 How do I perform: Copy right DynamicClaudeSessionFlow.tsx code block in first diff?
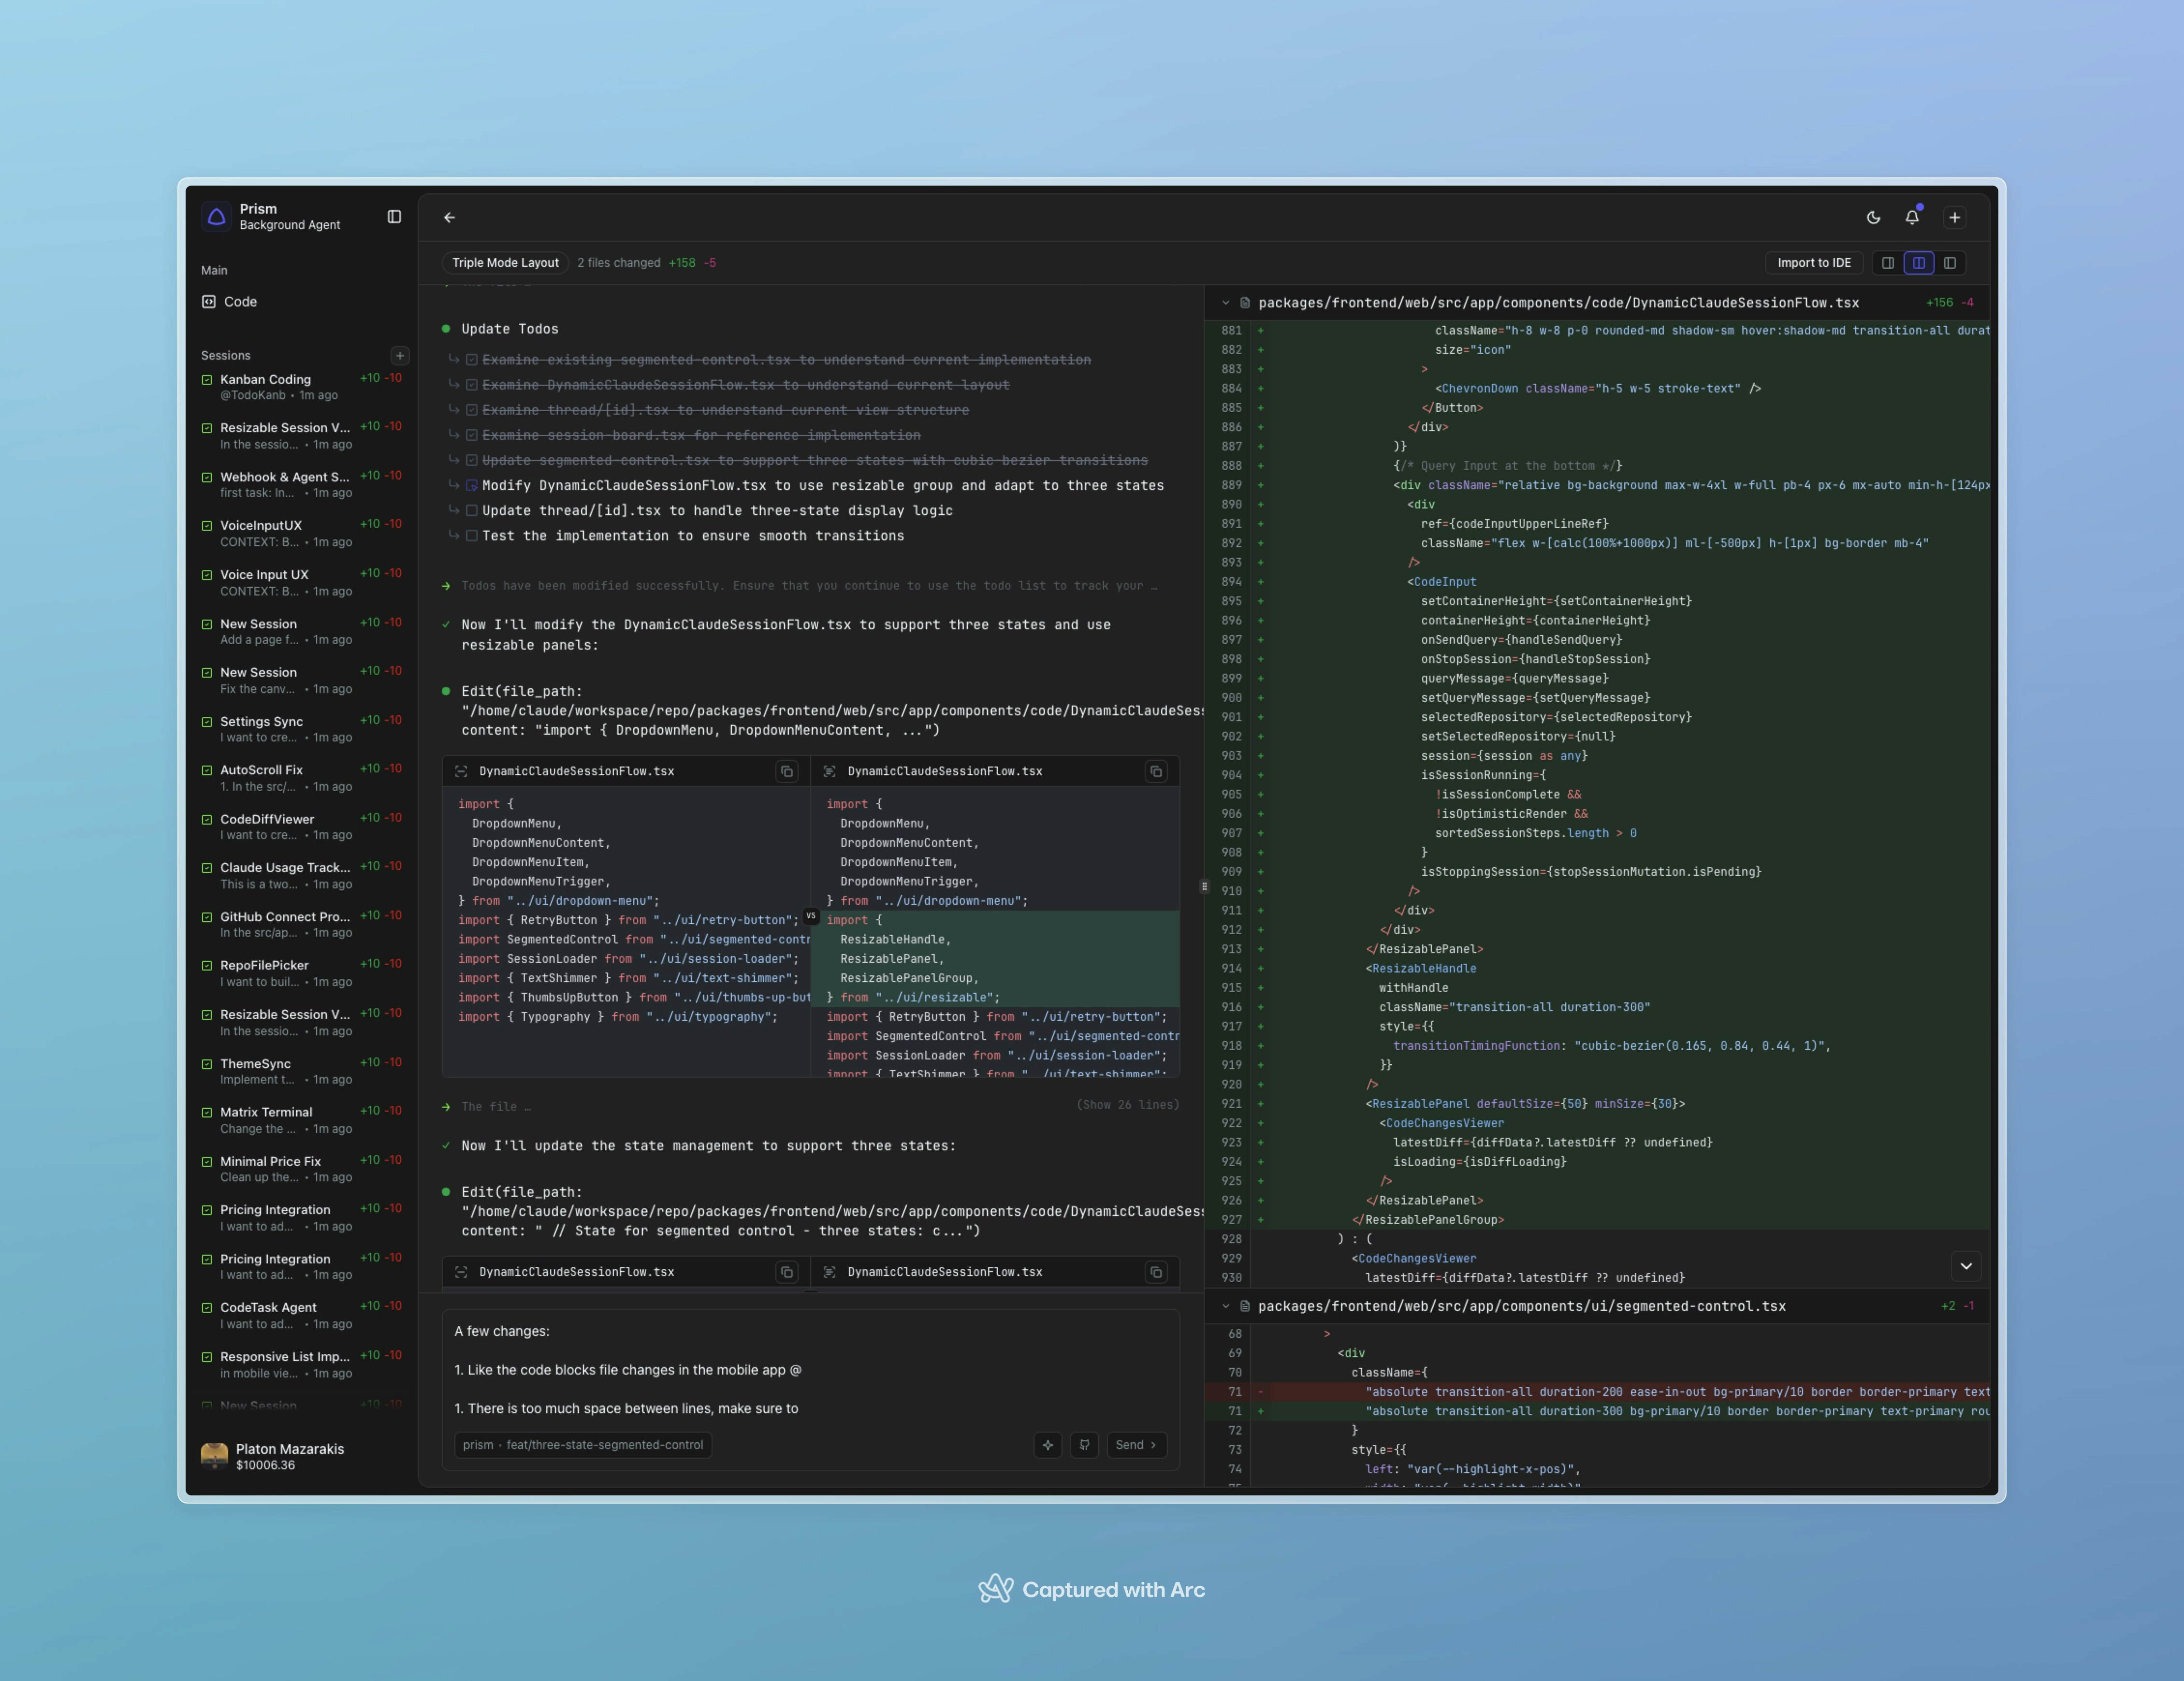tap(1156, 771)
